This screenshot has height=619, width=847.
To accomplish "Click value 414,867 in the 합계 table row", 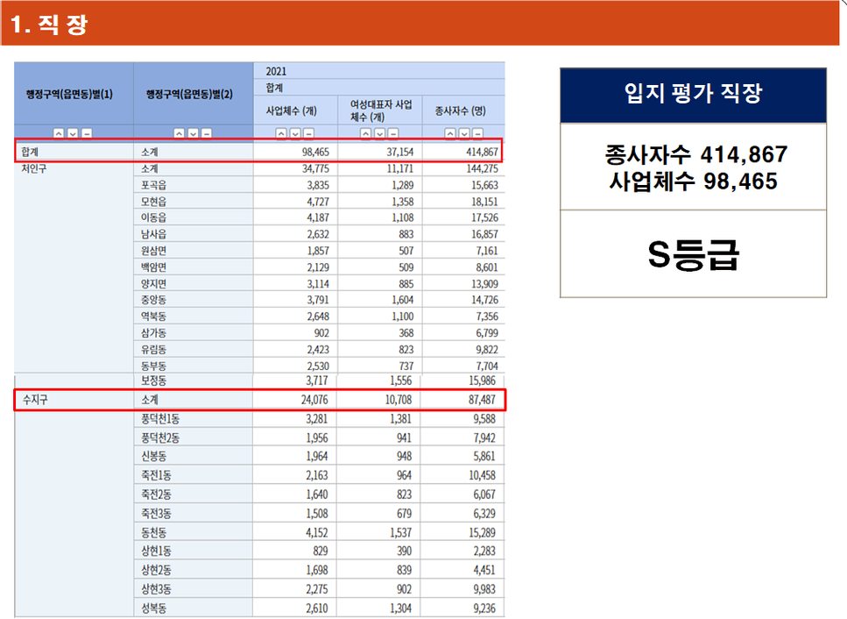I will tap(482, 152).
